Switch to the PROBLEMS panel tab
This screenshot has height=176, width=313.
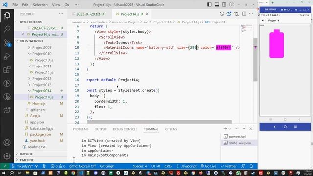click(x=80, y=129)
